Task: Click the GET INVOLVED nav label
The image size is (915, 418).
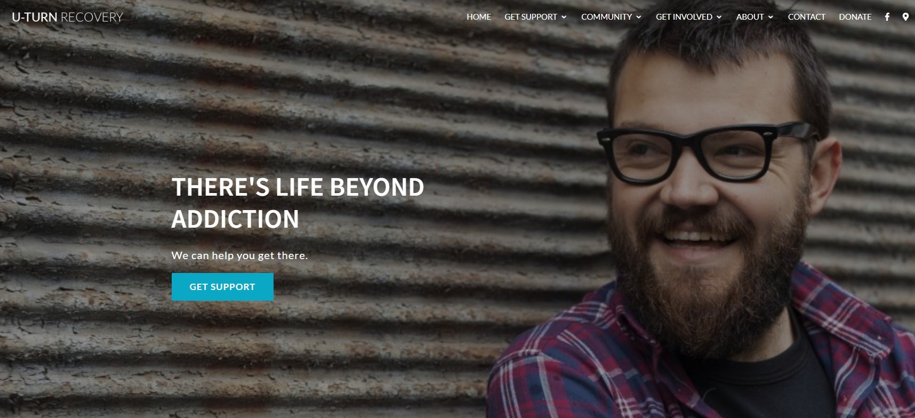Action: point(684,17)
